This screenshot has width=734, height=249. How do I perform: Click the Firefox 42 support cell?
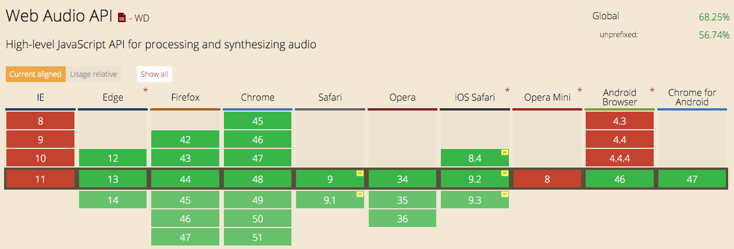pos(185,140)
